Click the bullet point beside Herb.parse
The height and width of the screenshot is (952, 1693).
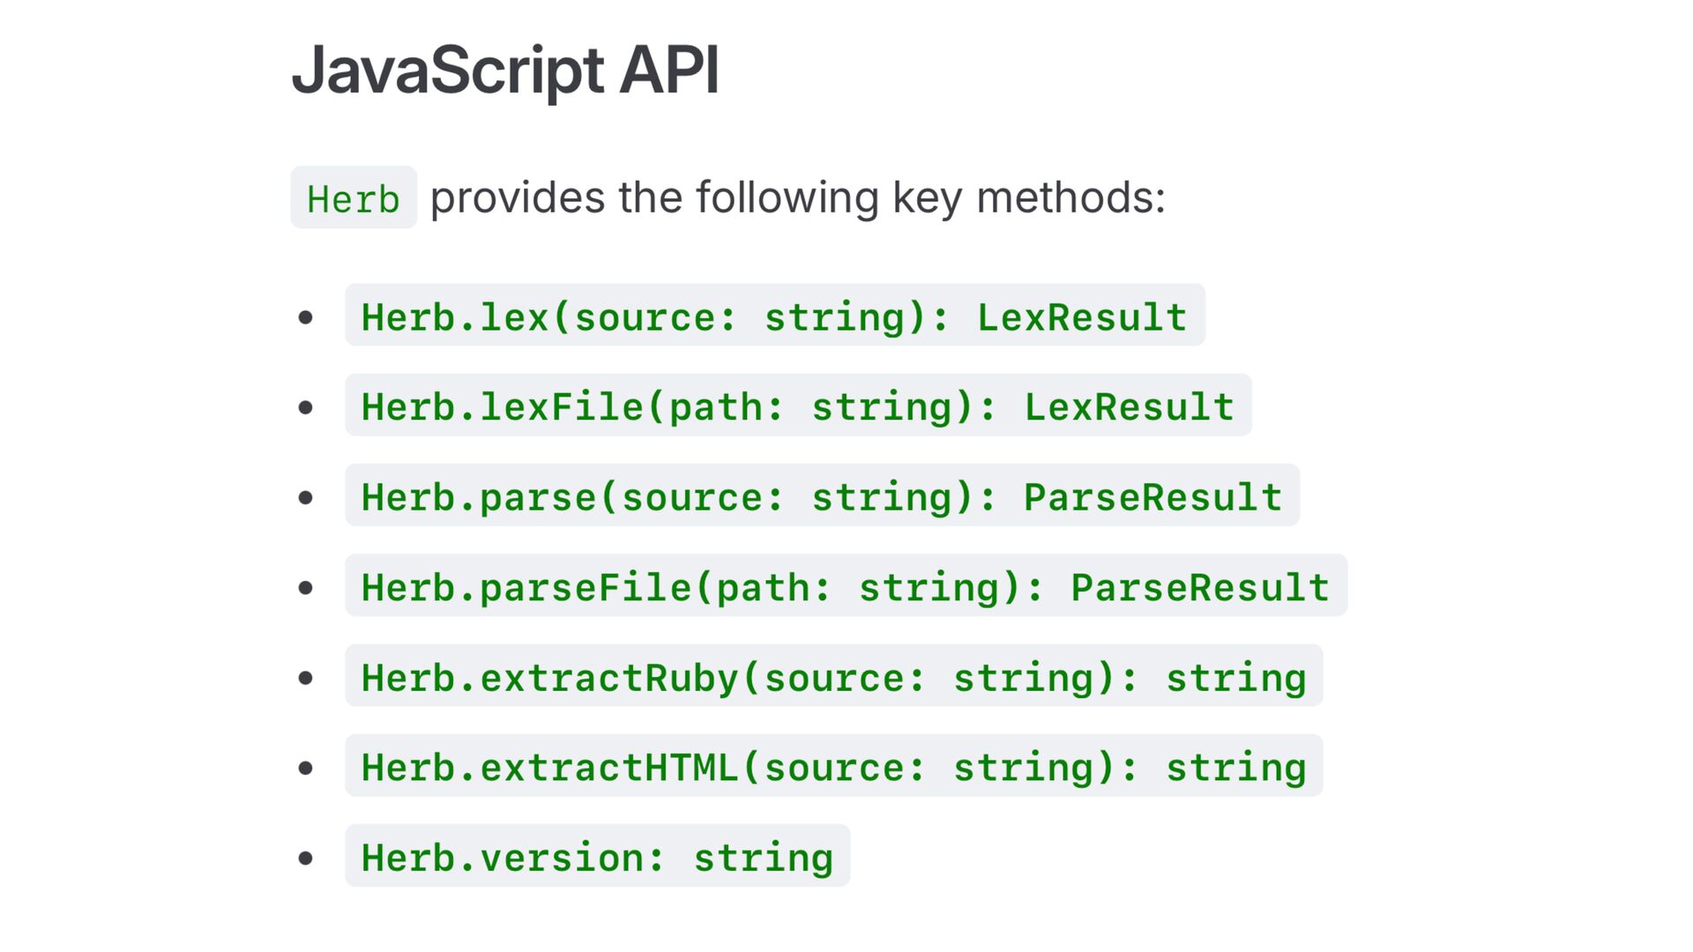point(306,497)
